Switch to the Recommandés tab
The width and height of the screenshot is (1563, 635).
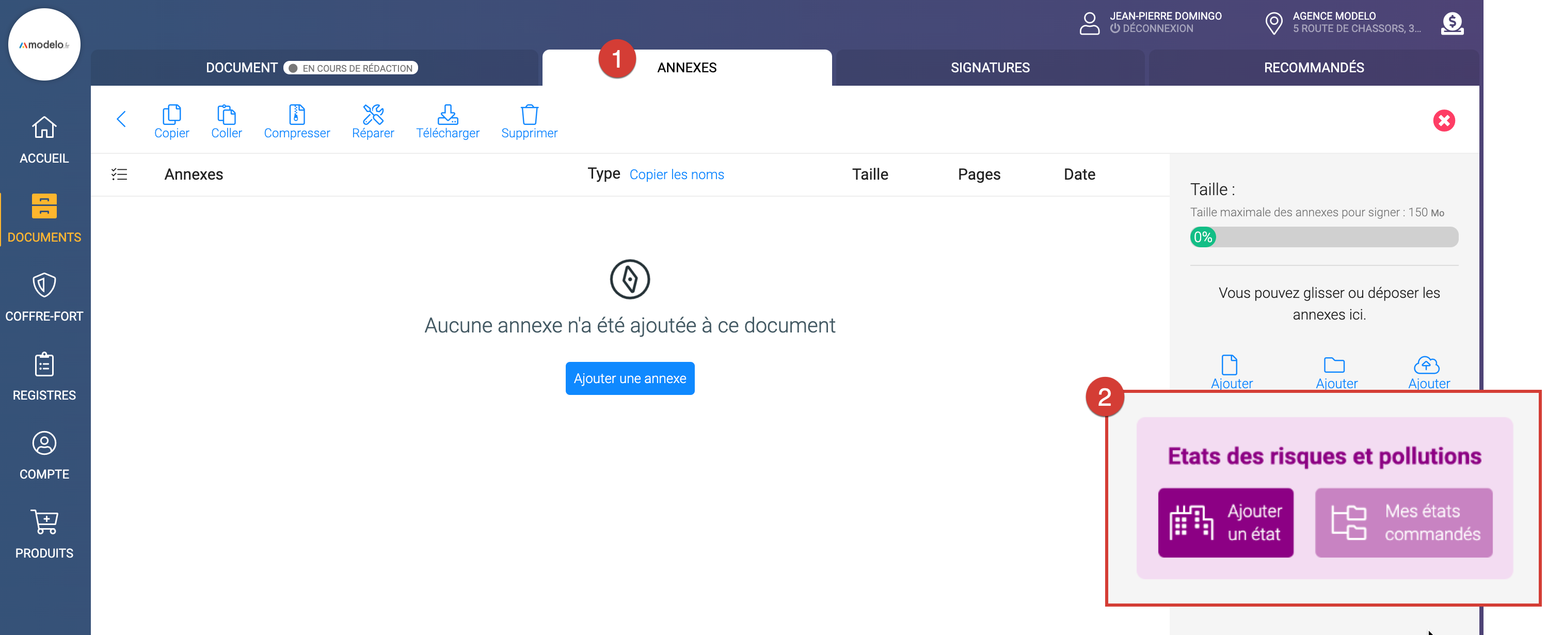tap(1313, 68)
